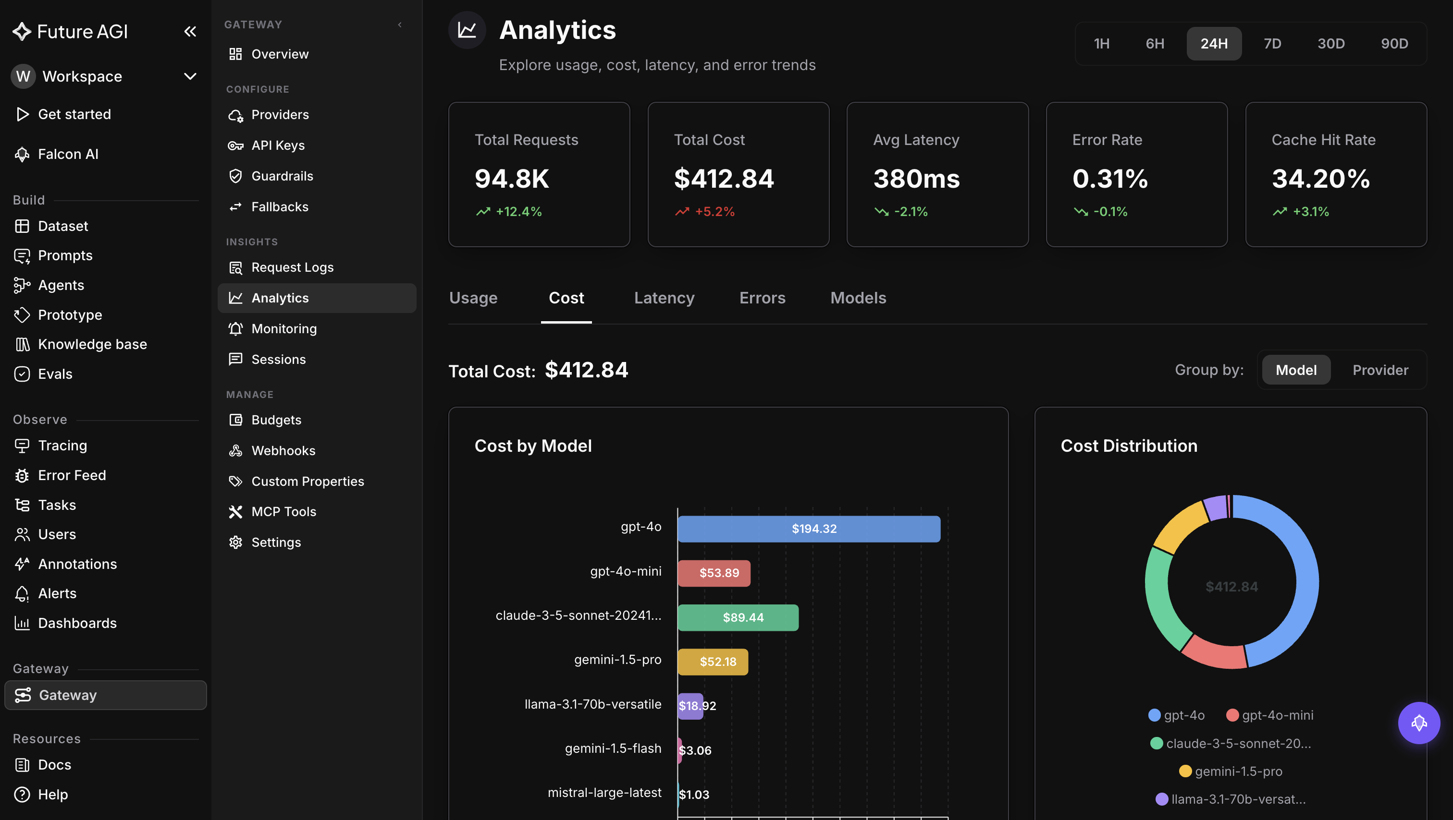Collapse the main sidebar with double-chevron icon
This screenshot has width=1453, height=820.
[190, 32]
